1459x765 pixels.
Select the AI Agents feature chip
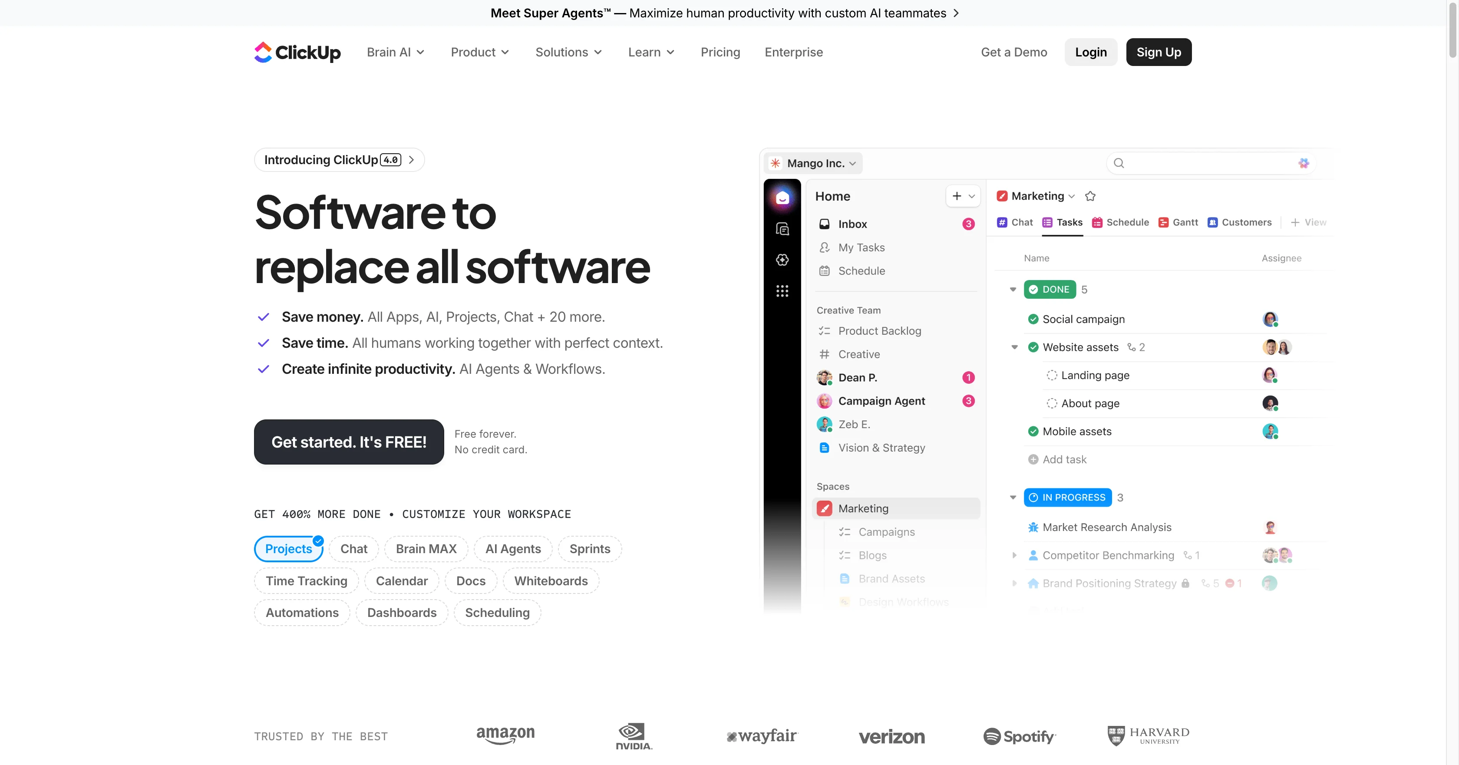click(513, 549)
